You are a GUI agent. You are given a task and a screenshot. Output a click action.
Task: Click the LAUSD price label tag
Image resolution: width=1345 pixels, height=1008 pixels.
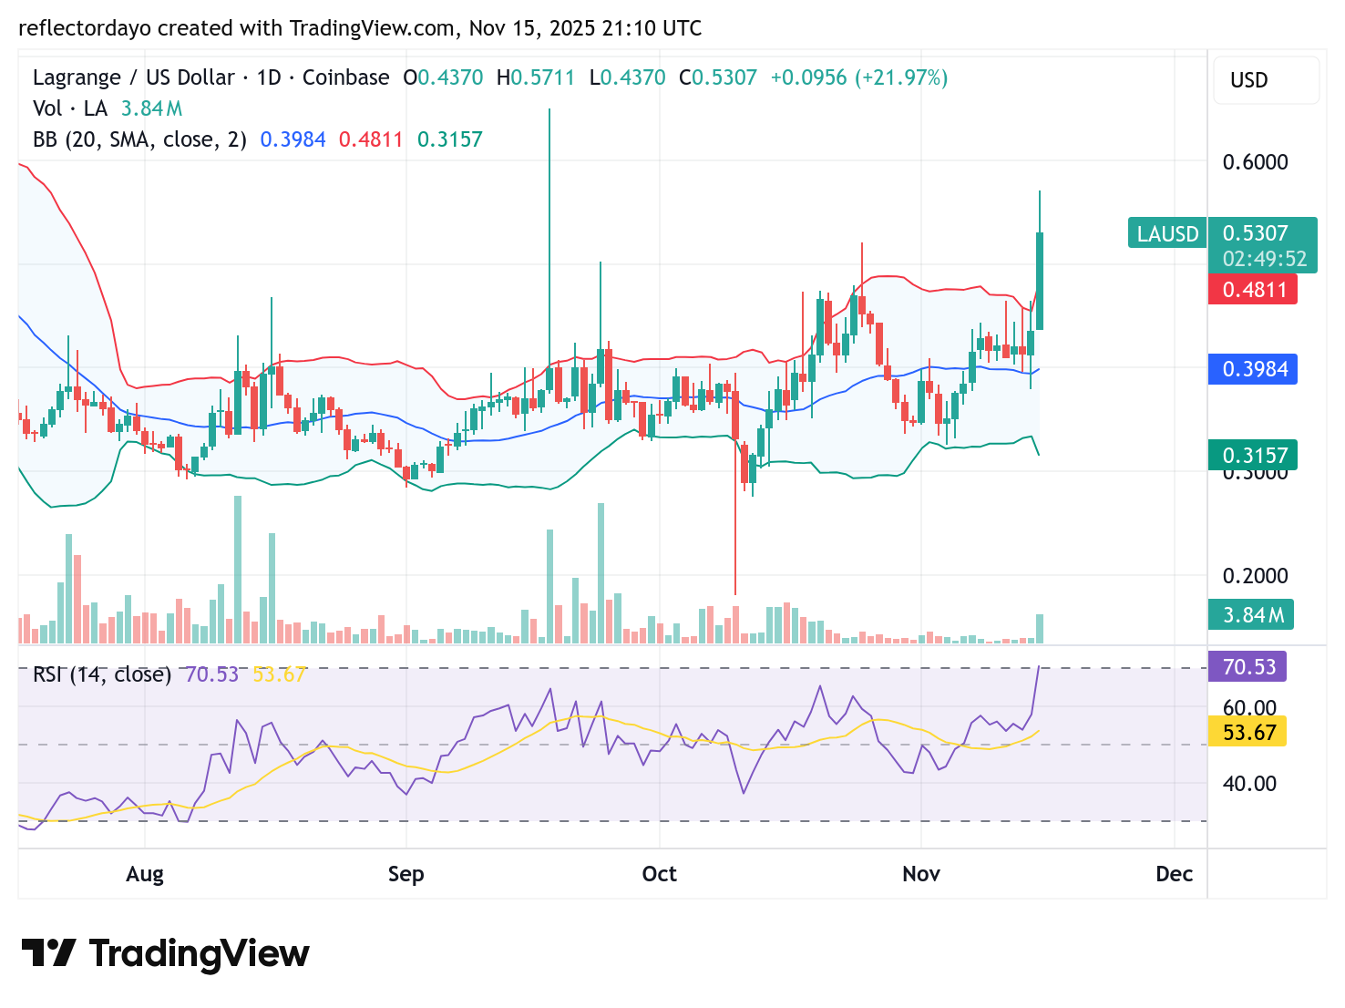click(x=1167, y=234)
